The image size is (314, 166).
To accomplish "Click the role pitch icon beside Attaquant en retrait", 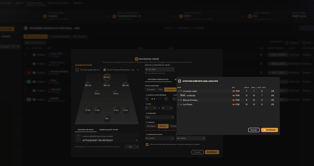I will click(78, 138).
